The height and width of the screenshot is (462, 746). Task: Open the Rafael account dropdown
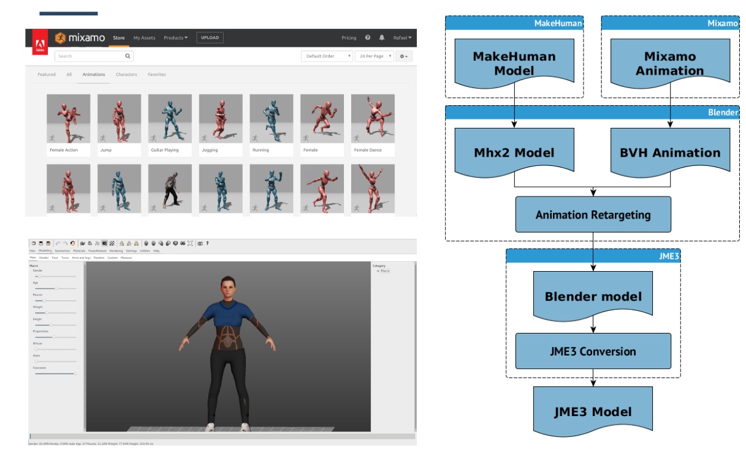(402, 38)
